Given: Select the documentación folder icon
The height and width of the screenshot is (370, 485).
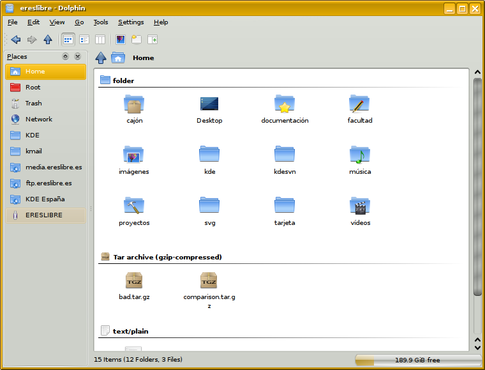Looking at the screenshot, I should 285,104.
